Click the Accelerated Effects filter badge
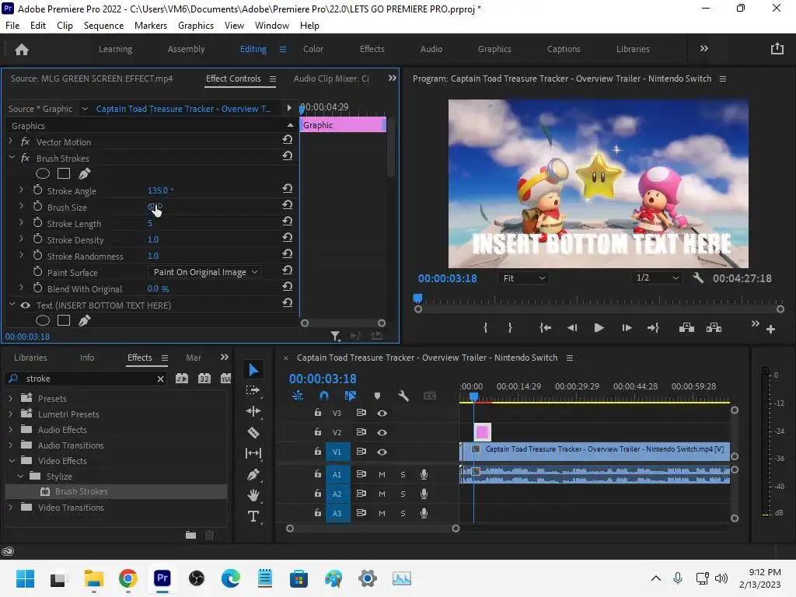This screenshot has height=597, width=796. (x=182, y=379)
